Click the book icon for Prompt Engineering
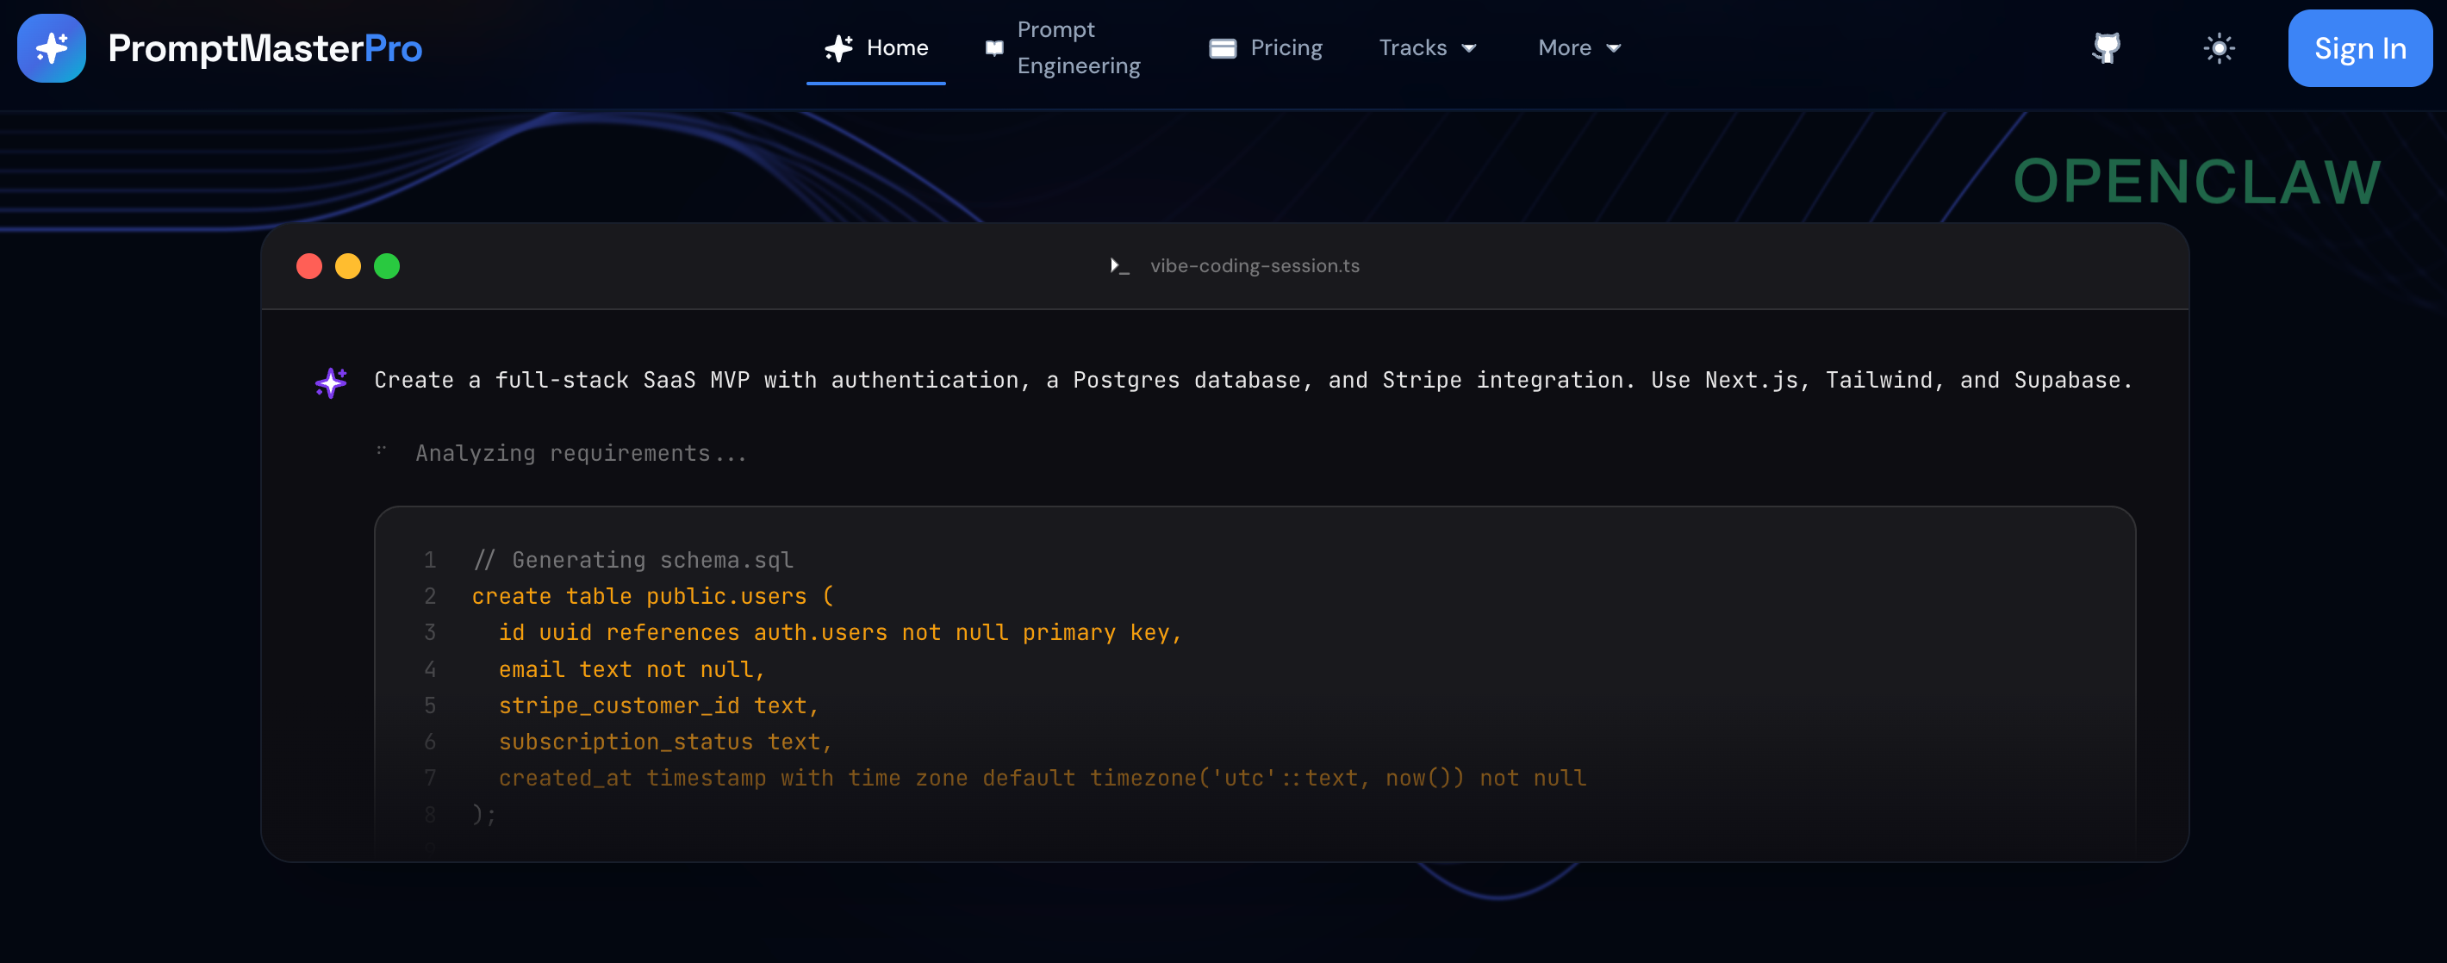2447x963 pixels. pyautogui.click(x=993, y=48)
